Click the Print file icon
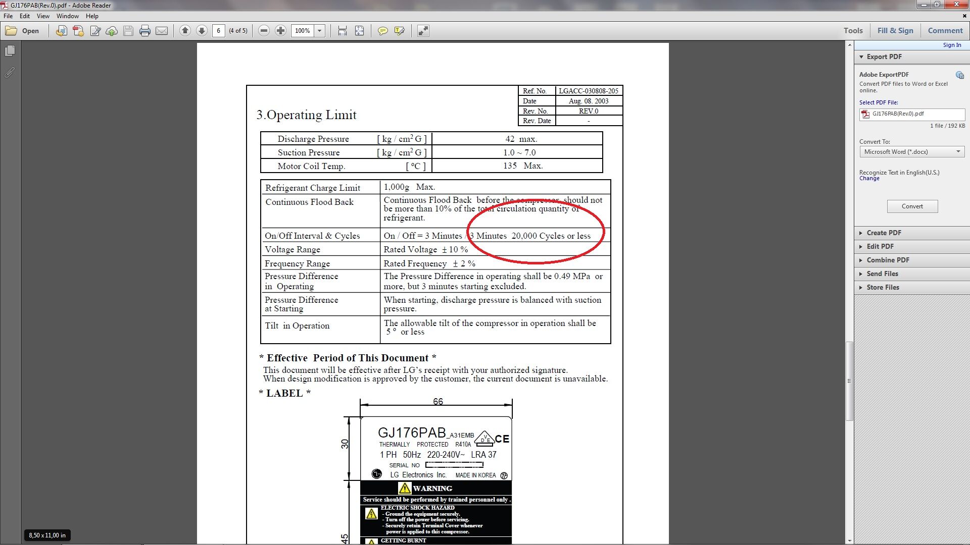This screenshot has height=545, width=970. [145, 31]
